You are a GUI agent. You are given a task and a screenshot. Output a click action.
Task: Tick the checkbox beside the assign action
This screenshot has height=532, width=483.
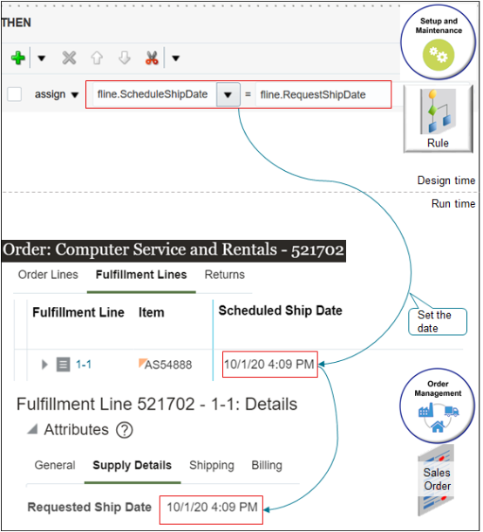15,94
